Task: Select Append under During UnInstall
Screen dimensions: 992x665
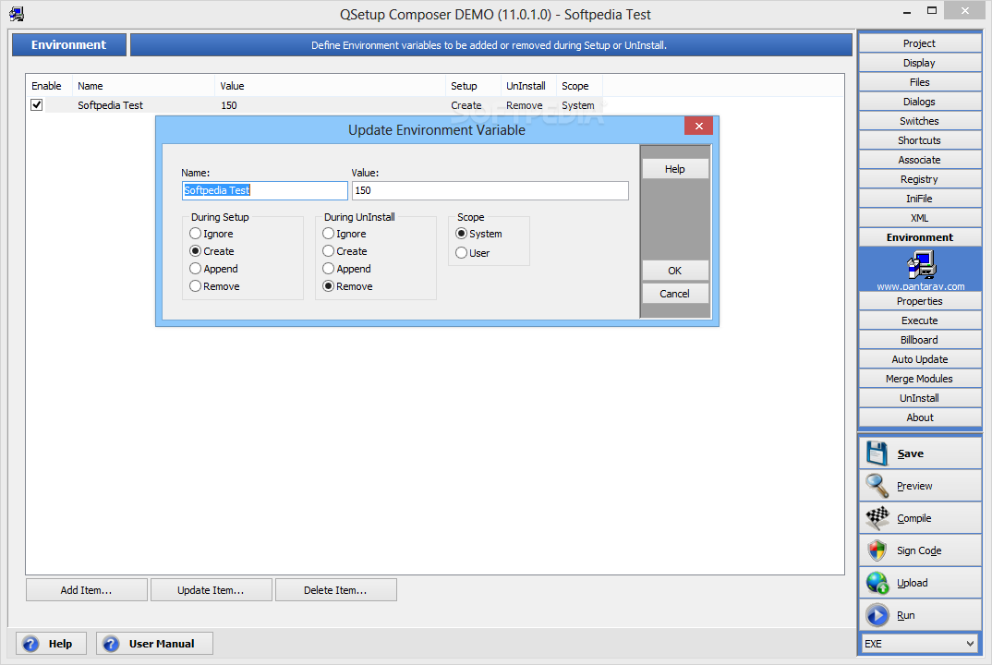Action: [328, 269]
